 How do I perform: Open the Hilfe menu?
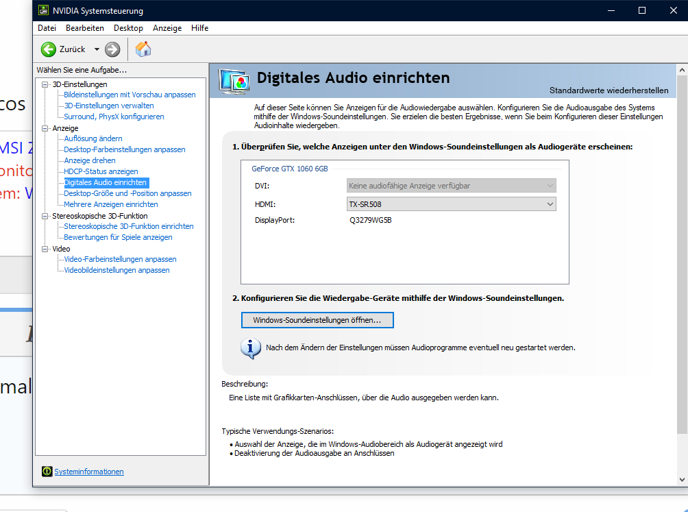[199, 28]
